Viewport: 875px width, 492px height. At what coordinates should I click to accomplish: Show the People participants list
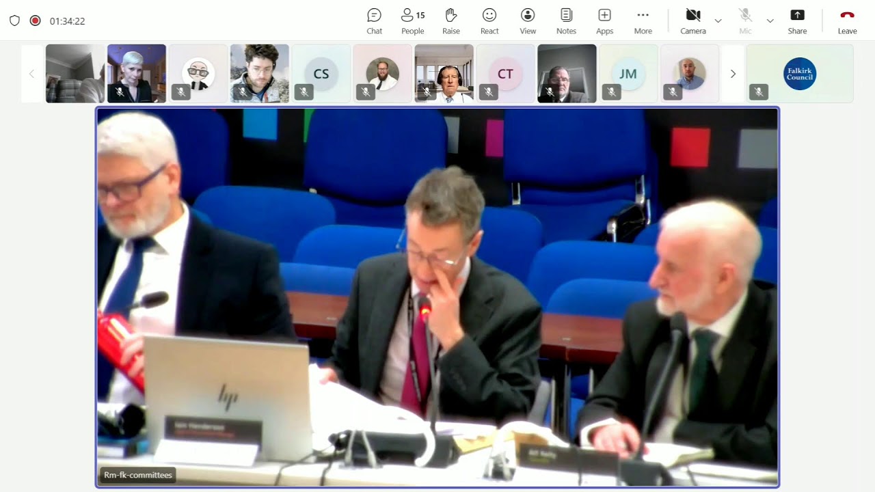[413, 21]
